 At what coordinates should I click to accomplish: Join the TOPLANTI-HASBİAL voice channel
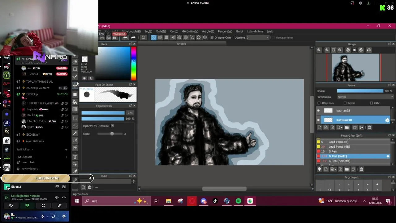(x=39, y=81)
